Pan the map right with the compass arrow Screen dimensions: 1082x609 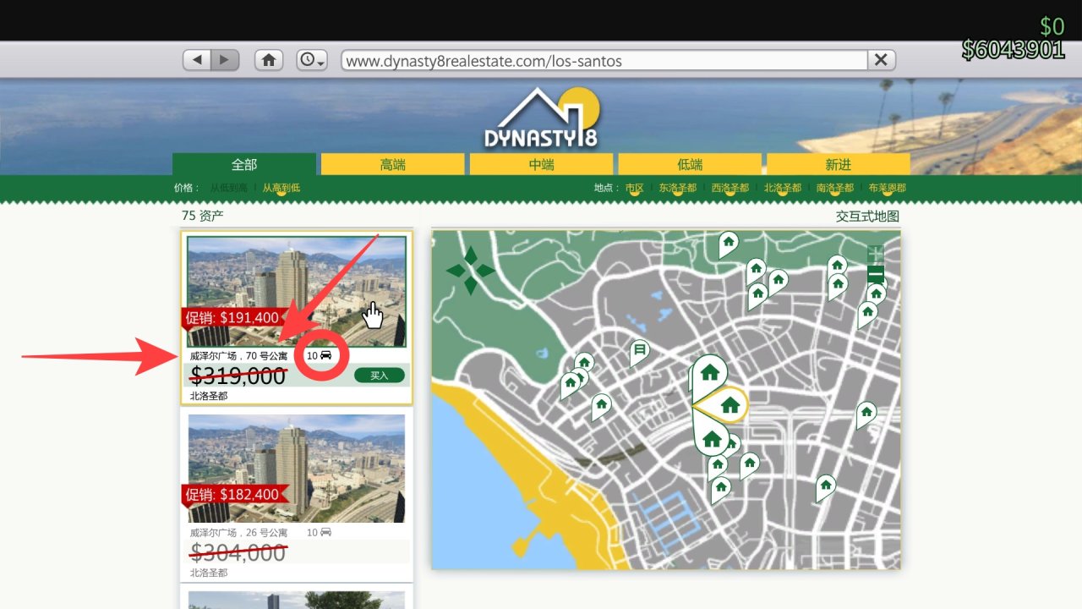(x=486, y=271)
